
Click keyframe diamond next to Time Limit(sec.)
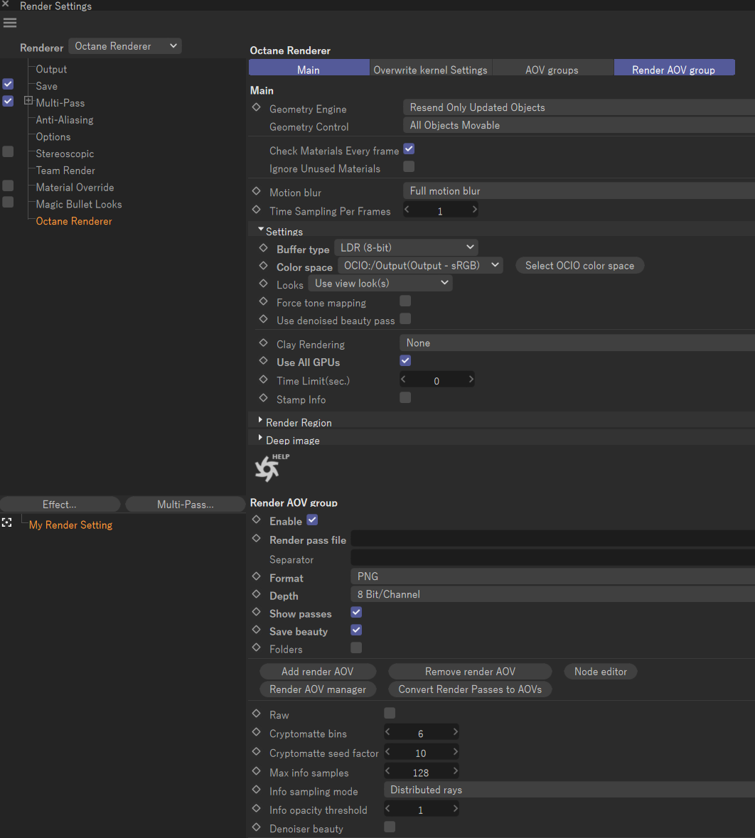[263, 380]
